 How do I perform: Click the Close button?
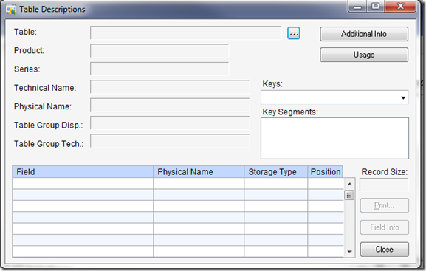[x=385, y=250]
